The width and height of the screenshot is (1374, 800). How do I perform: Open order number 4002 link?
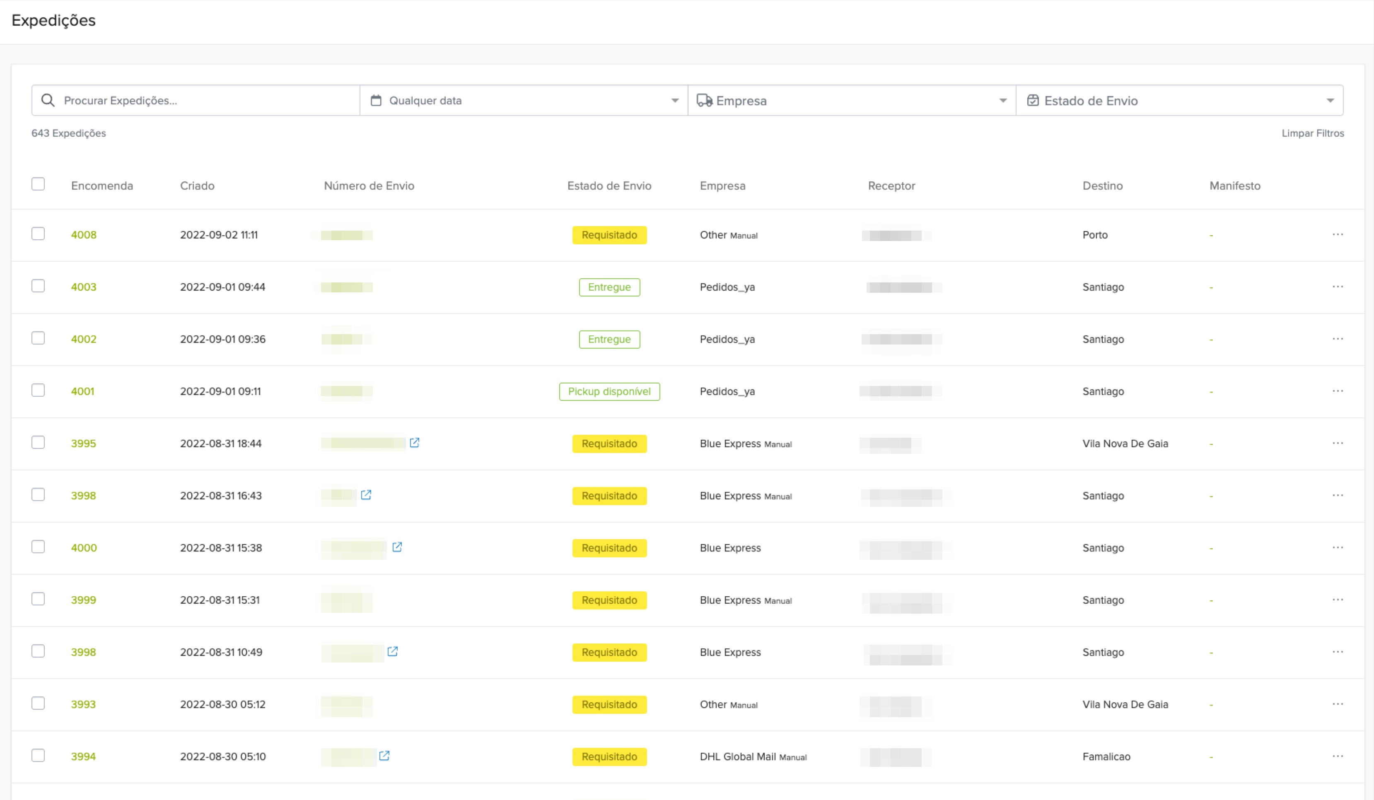coord(83,339)
